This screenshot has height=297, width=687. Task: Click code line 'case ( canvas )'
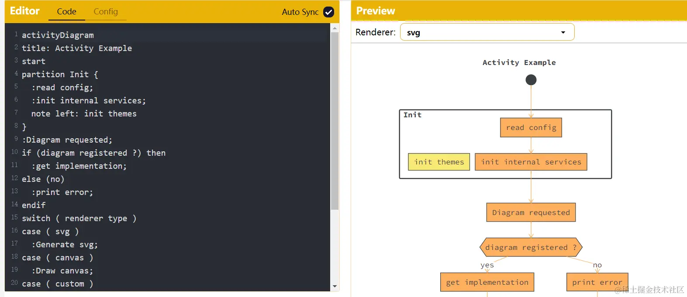[x=58, y=257]
